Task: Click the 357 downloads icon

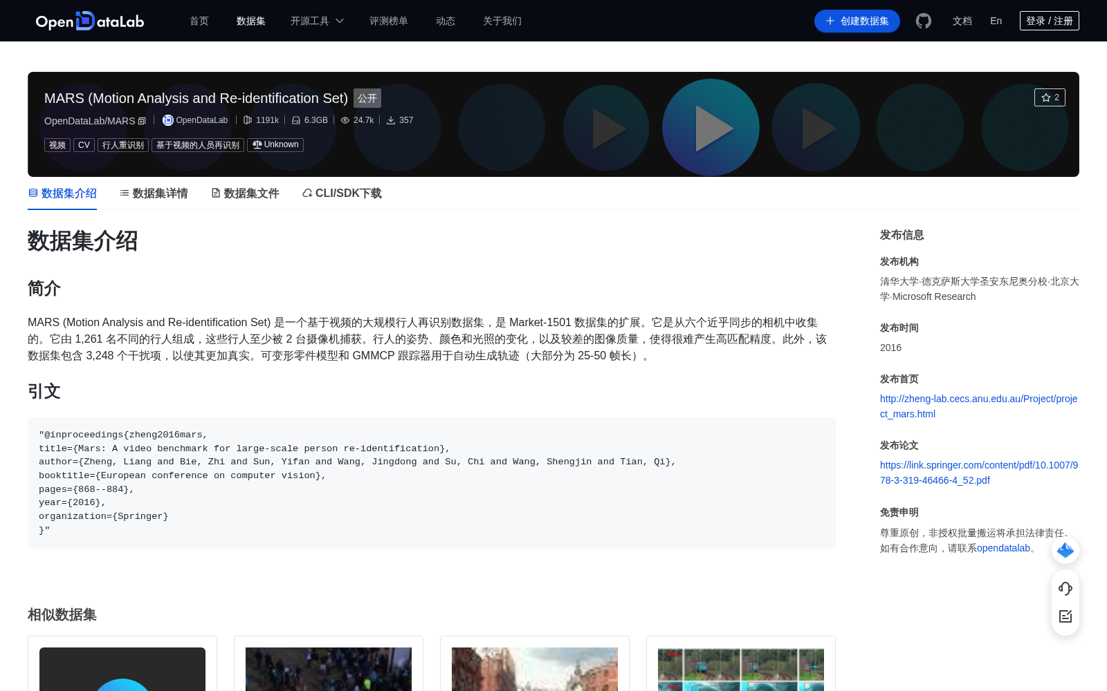Action: [391, 120]
